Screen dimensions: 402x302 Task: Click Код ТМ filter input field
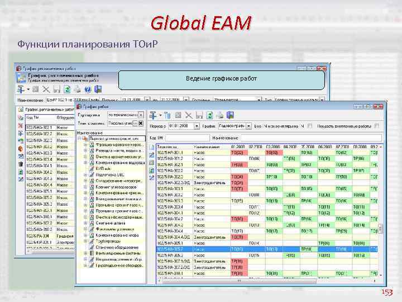click(x=187, y=138)
